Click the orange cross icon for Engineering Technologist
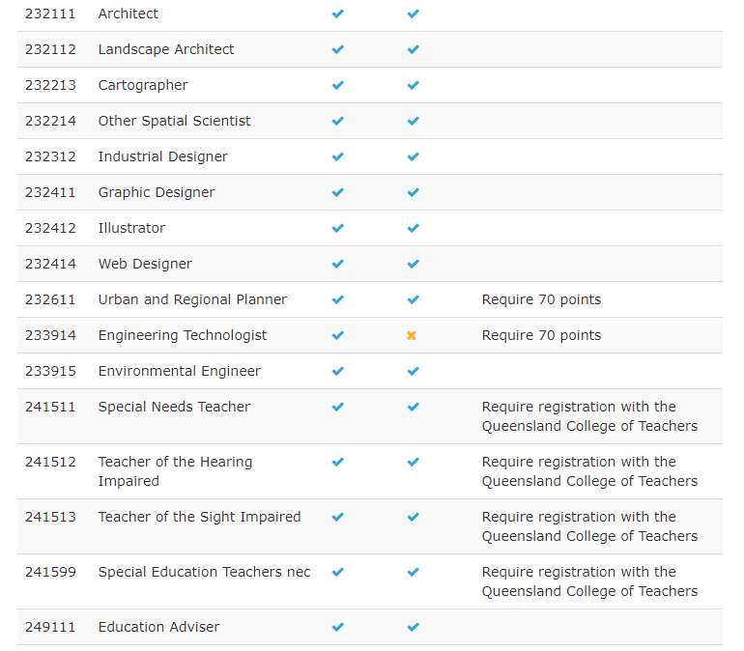 pyautogui.click(x=412, y=336)
